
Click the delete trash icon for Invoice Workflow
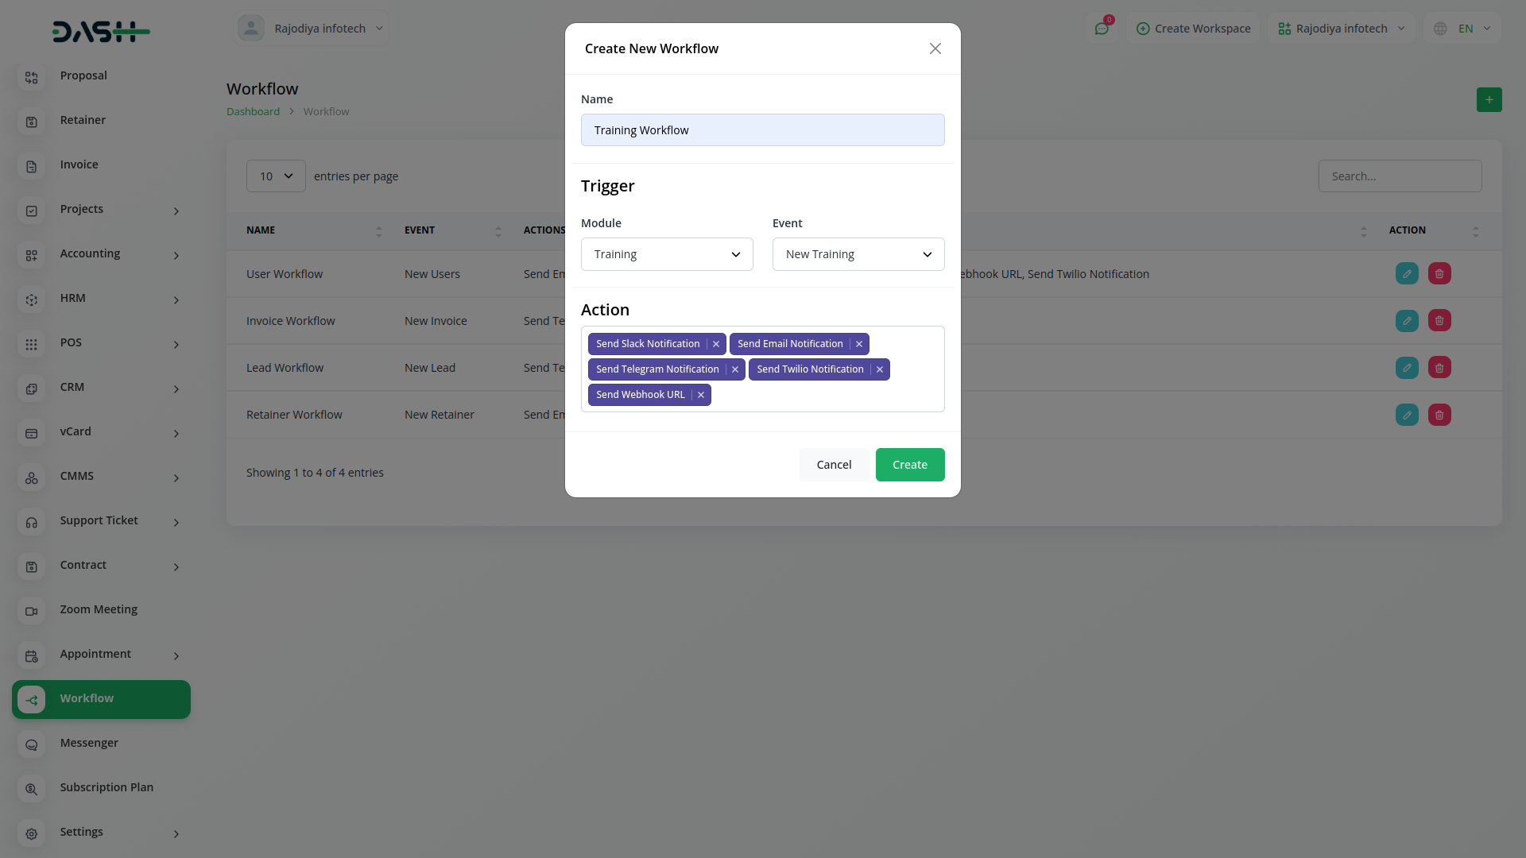[1439, 320]
